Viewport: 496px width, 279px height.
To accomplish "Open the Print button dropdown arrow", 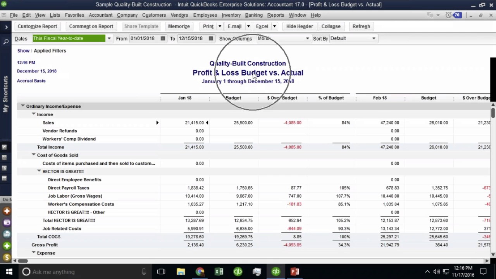I will [x=220, y=26].
